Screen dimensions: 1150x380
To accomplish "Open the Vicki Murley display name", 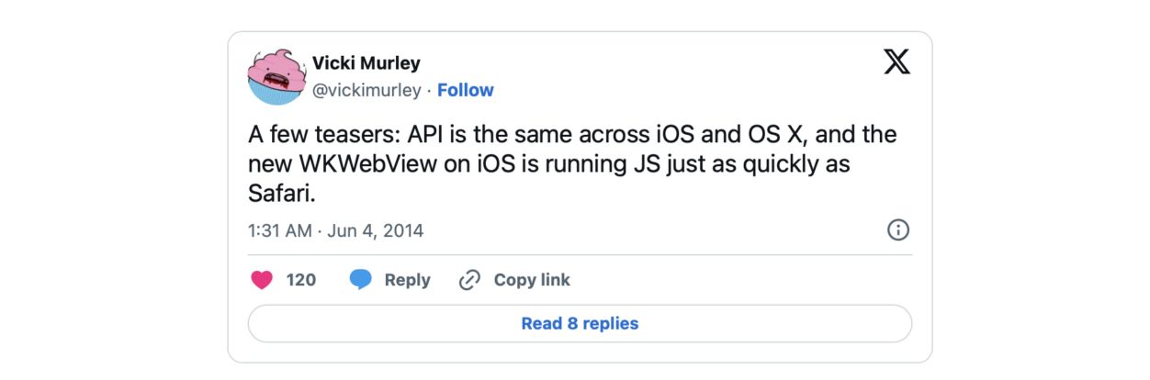I will click(x=366, y=63).
